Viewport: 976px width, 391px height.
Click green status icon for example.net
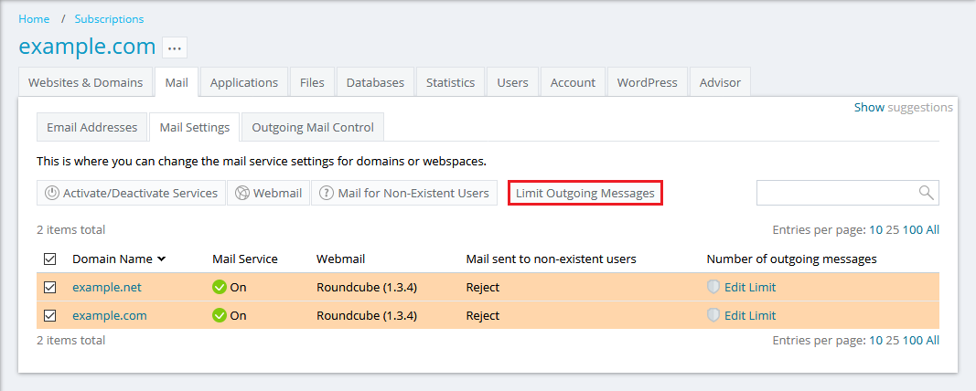tap(220, 287)
